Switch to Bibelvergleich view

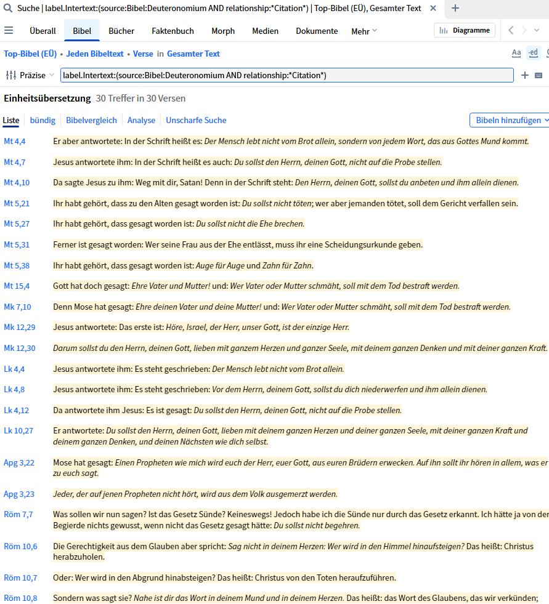(91, 120)
